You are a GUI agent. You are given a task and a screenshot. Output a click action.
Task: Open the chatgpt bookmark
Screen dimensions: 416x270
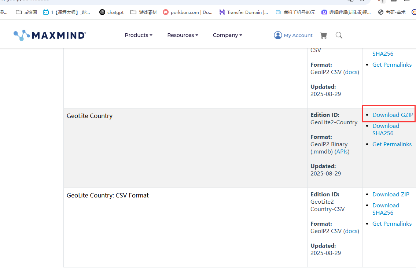pyautogui.click(x=111, y=12)
